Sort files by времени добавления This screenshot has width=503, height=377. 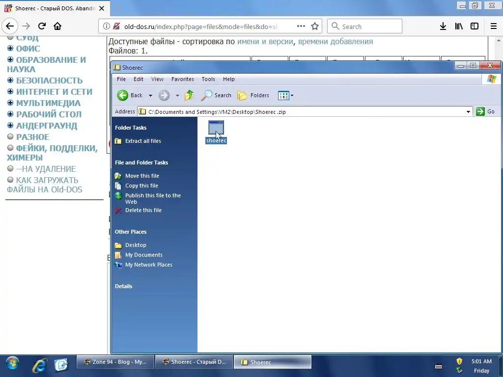click(x=335, y=41)
